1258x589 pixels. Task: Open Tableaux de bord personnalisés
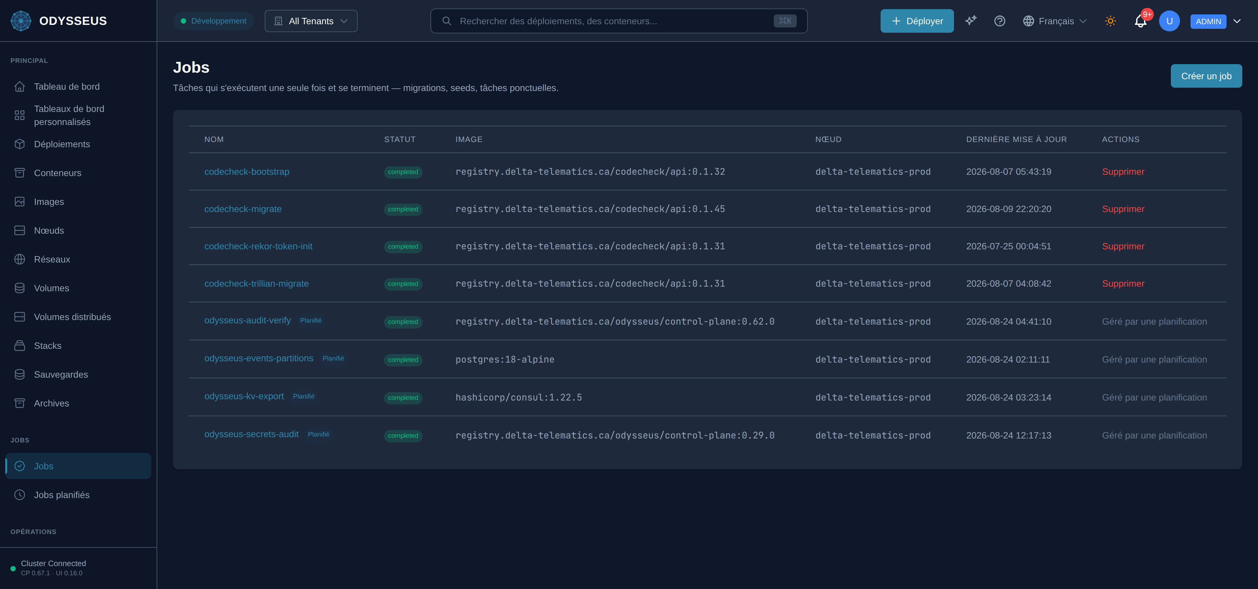click(78, 116)
